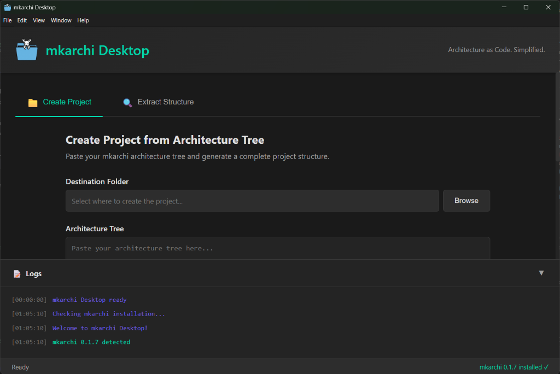
Task: Collapse the Logs panel using its chevron
Action: (541, 273)
